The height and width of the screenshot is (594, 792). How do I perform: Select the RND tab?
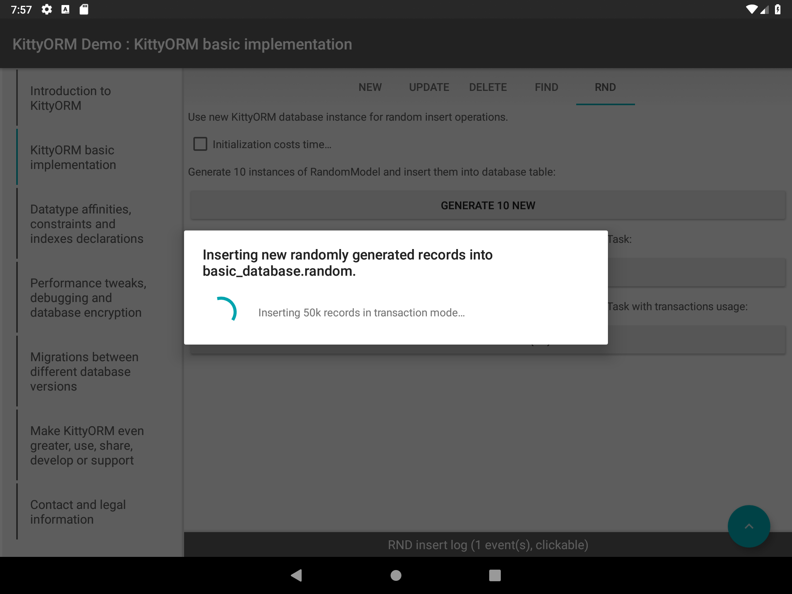[605, 87]
